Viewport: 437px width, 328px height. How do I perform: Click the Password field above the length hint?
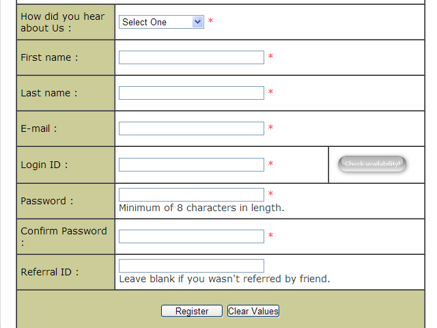(191, 195)
